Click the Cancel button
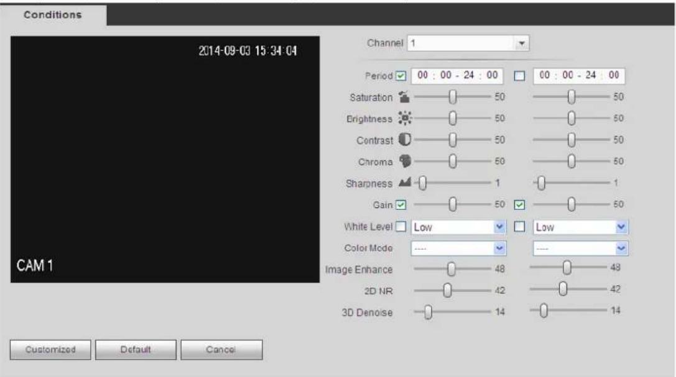The width and height of the screenshot is (676, 377). coord(221,350)
